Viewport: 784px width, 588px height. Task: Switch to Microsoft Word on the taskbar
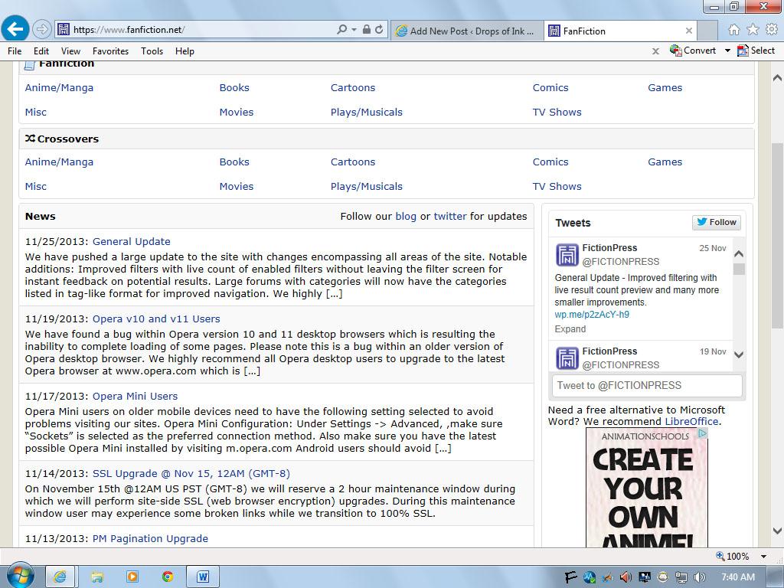coord(202,577)
